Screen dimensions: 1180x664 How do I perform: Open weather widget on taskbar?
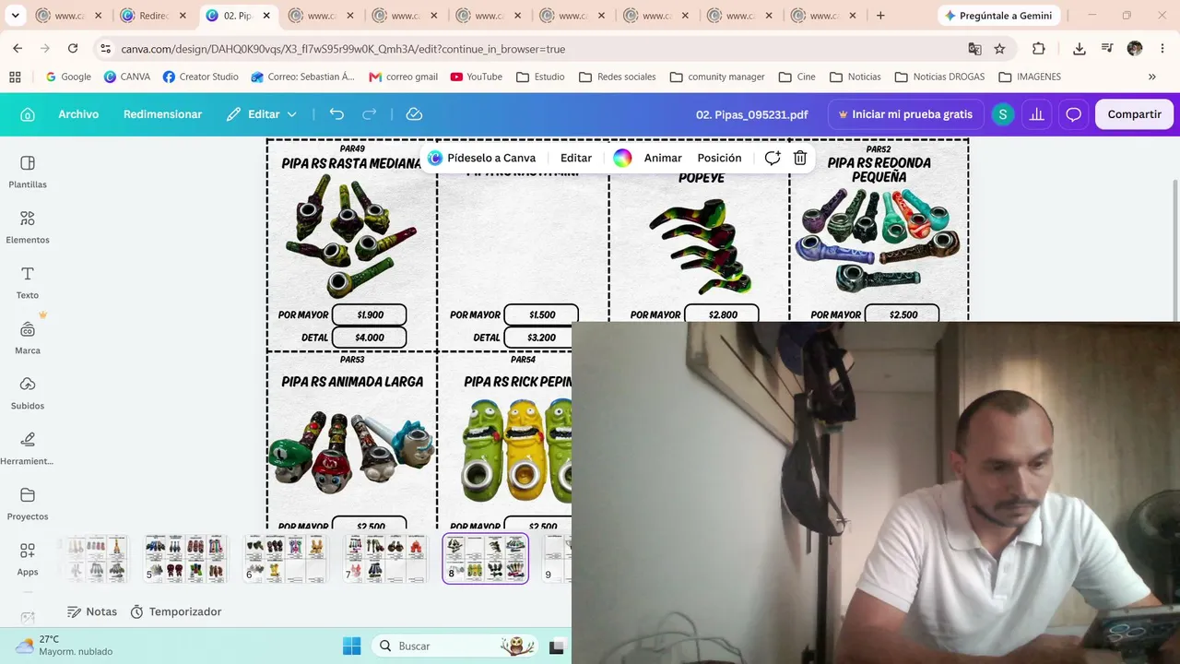[x=63, y=646]
